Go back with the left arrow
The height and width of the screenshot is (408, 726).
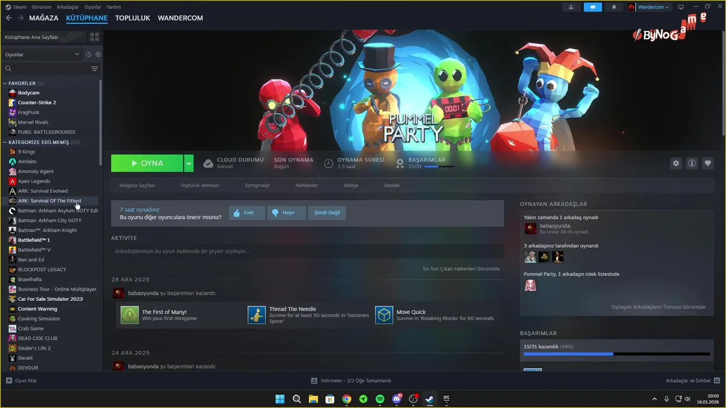coord(9,18)
